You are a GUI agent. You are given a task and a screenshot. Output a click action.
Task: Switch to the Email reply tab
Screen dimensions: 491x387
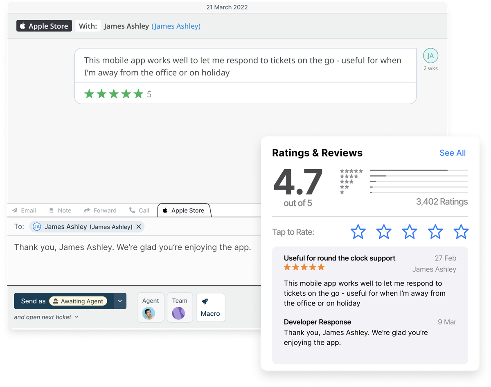click(24, 210)
